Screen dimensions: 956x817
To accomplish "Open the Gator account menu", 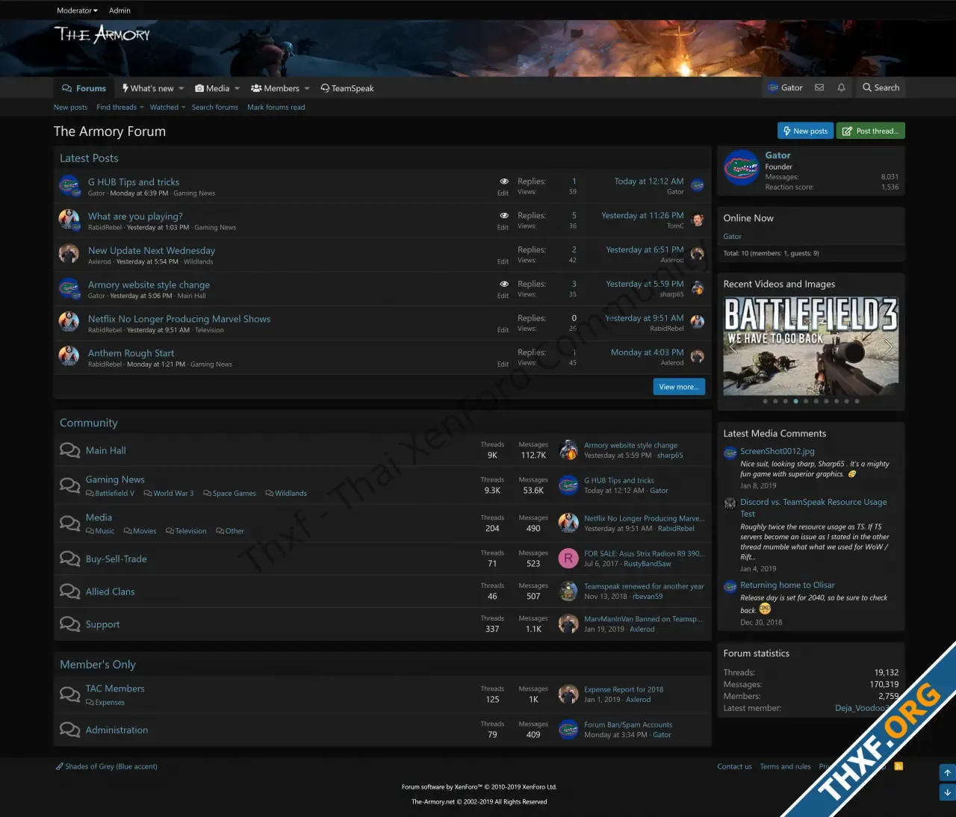I will tap(785, 87).
